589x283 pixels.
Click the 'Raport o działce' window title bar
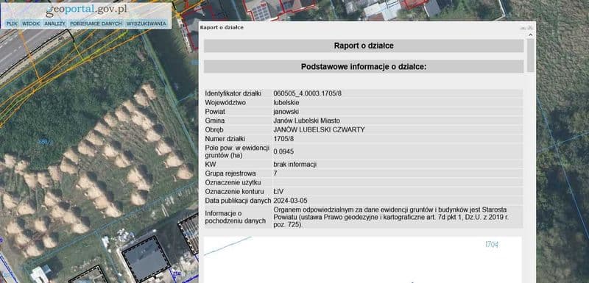point(367,27)
